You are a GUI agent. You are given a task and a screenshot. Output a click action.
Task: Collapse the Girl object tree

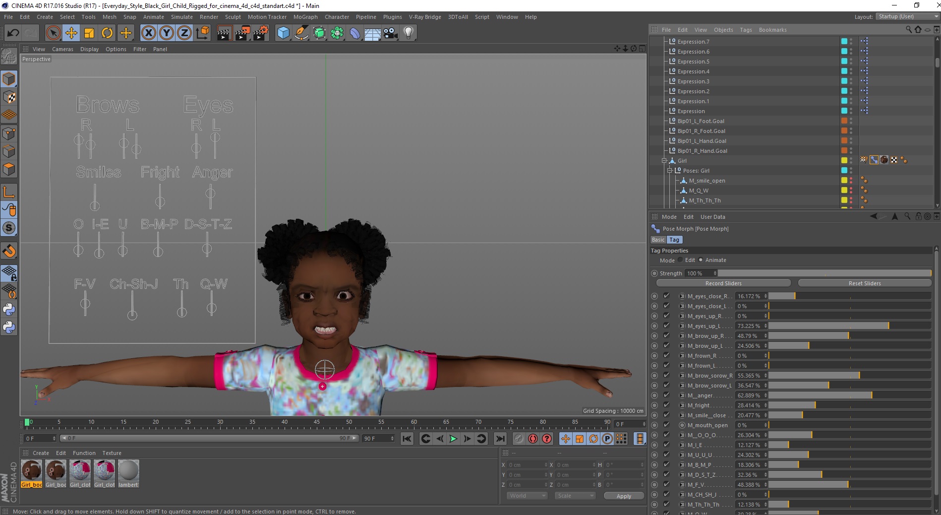[664, 161]
